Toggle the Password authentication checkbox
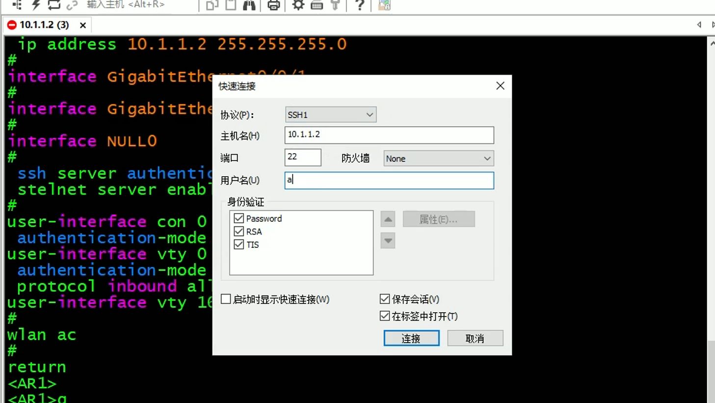 coord(239,218)
